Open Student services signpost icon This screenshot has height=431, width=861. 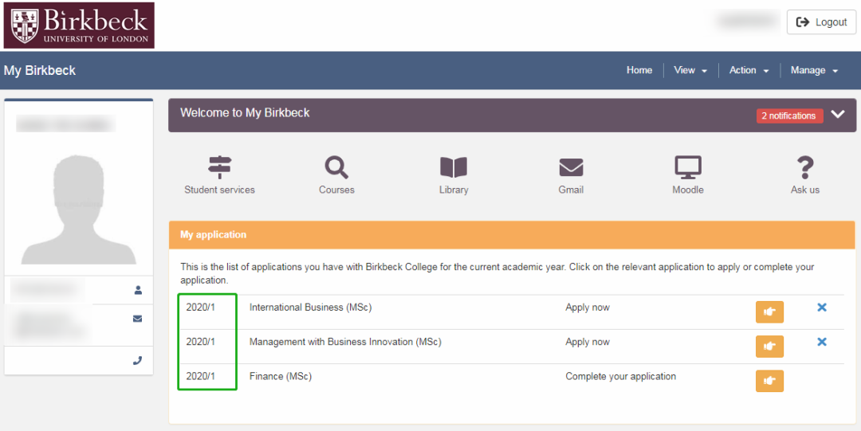[220, 167]
